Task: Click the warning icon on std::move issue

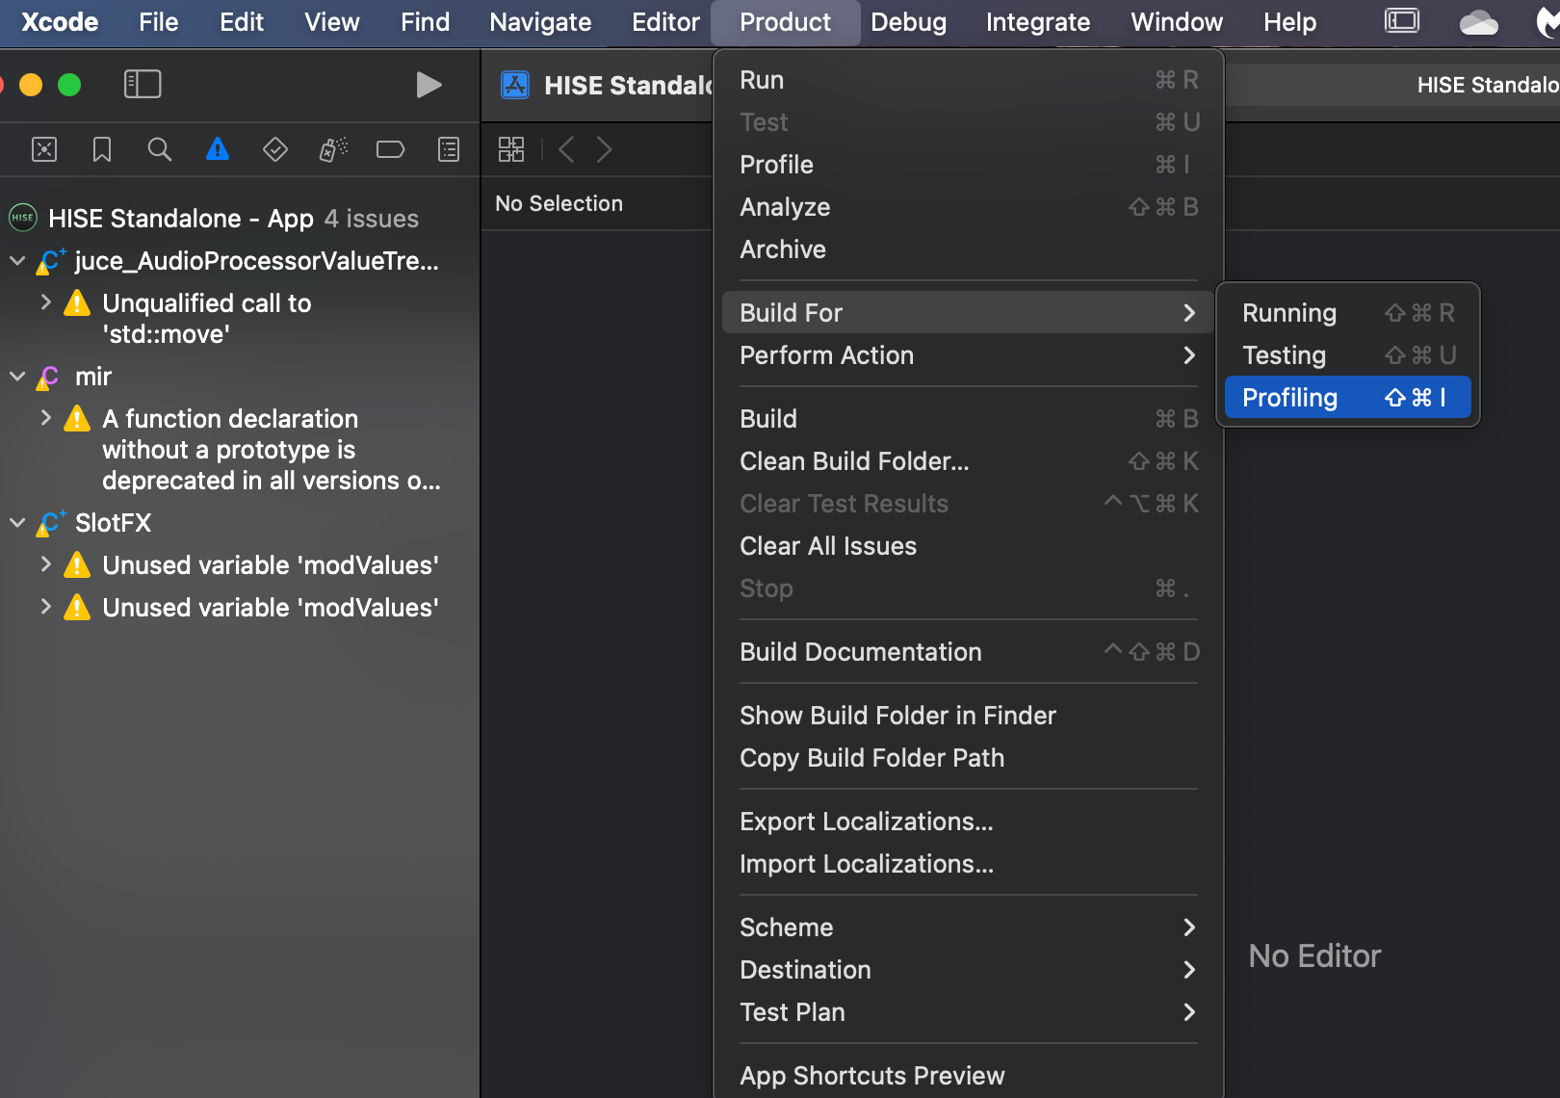Action: [77, 303]
